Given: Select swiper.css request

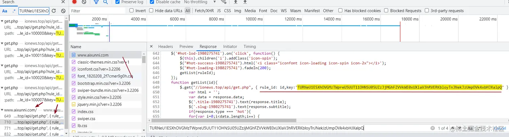Looking at the screenshot, I should (106, 118).
